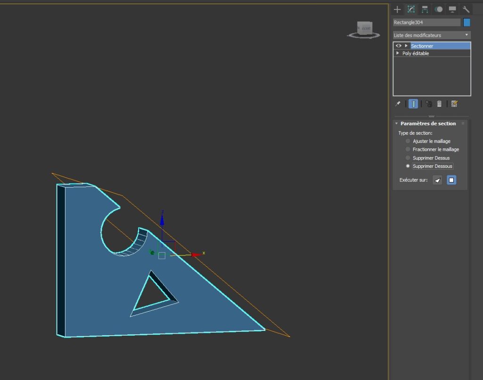
Task: Toggle show end result button
Action: pyautogui.click(x=413, y=104)
